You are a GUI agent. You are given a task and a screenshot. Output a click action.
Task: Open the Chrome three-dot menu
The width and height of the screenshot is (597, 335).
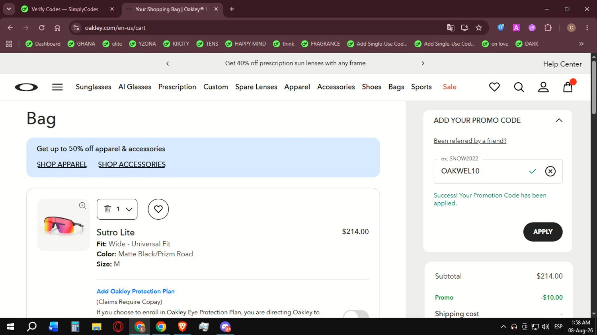[x=587, y=28]
